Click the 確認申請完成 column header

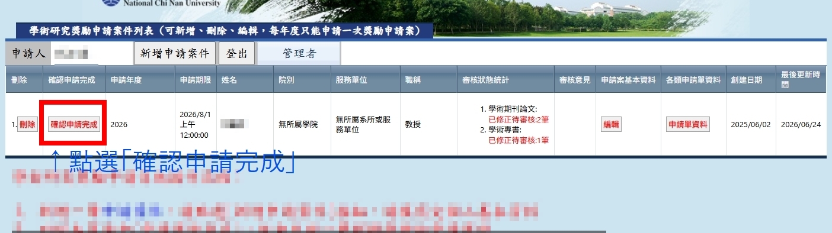(74, 80)
